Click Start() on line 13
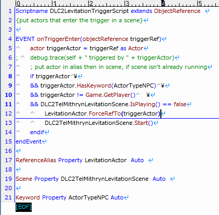This screenshot has width=219, height=215. click(x=144, y=123)
